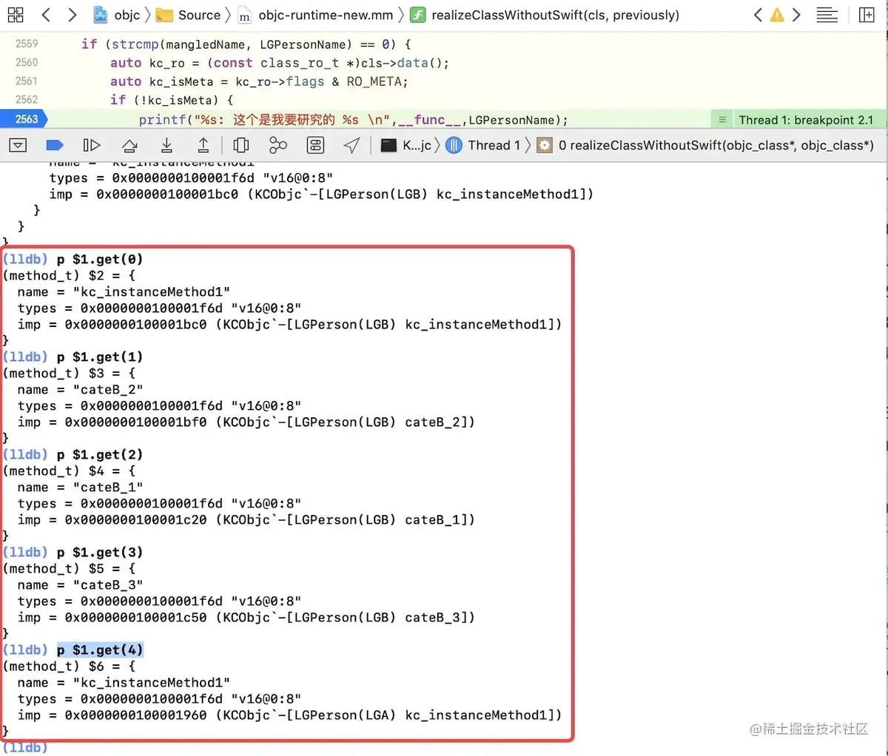Select Thread 1 in debug bar
888x756 pixels.
[x=483, y=146]
